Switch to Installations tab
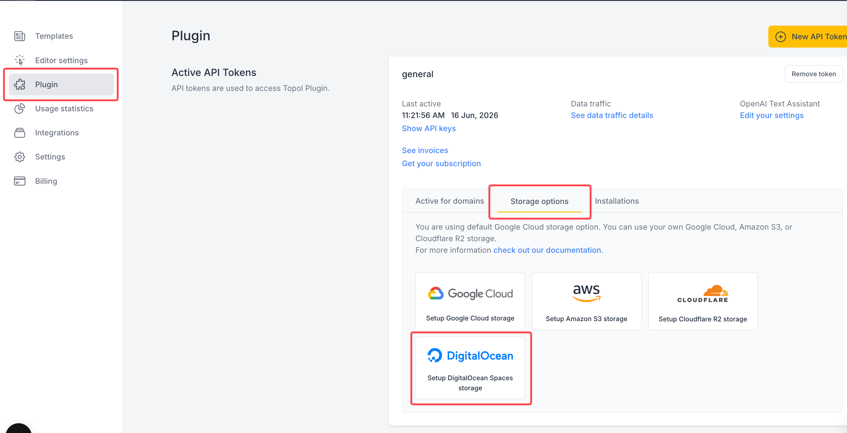The height and width of the screenshot is (433, 847). point(616,201)
